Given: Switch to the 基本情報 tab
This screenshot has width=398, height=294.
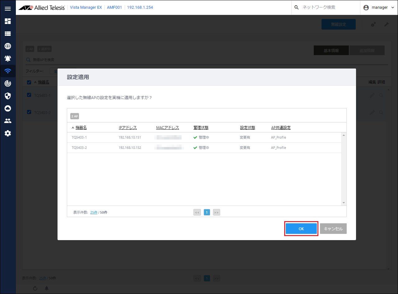Looking at the screenshot, I should (331, 50).
